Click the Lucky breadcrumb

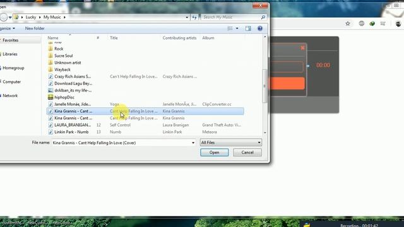point(31,17)
